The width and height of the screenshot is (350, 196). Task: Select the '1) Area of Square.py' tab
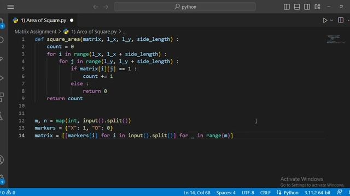pos(43,20)
